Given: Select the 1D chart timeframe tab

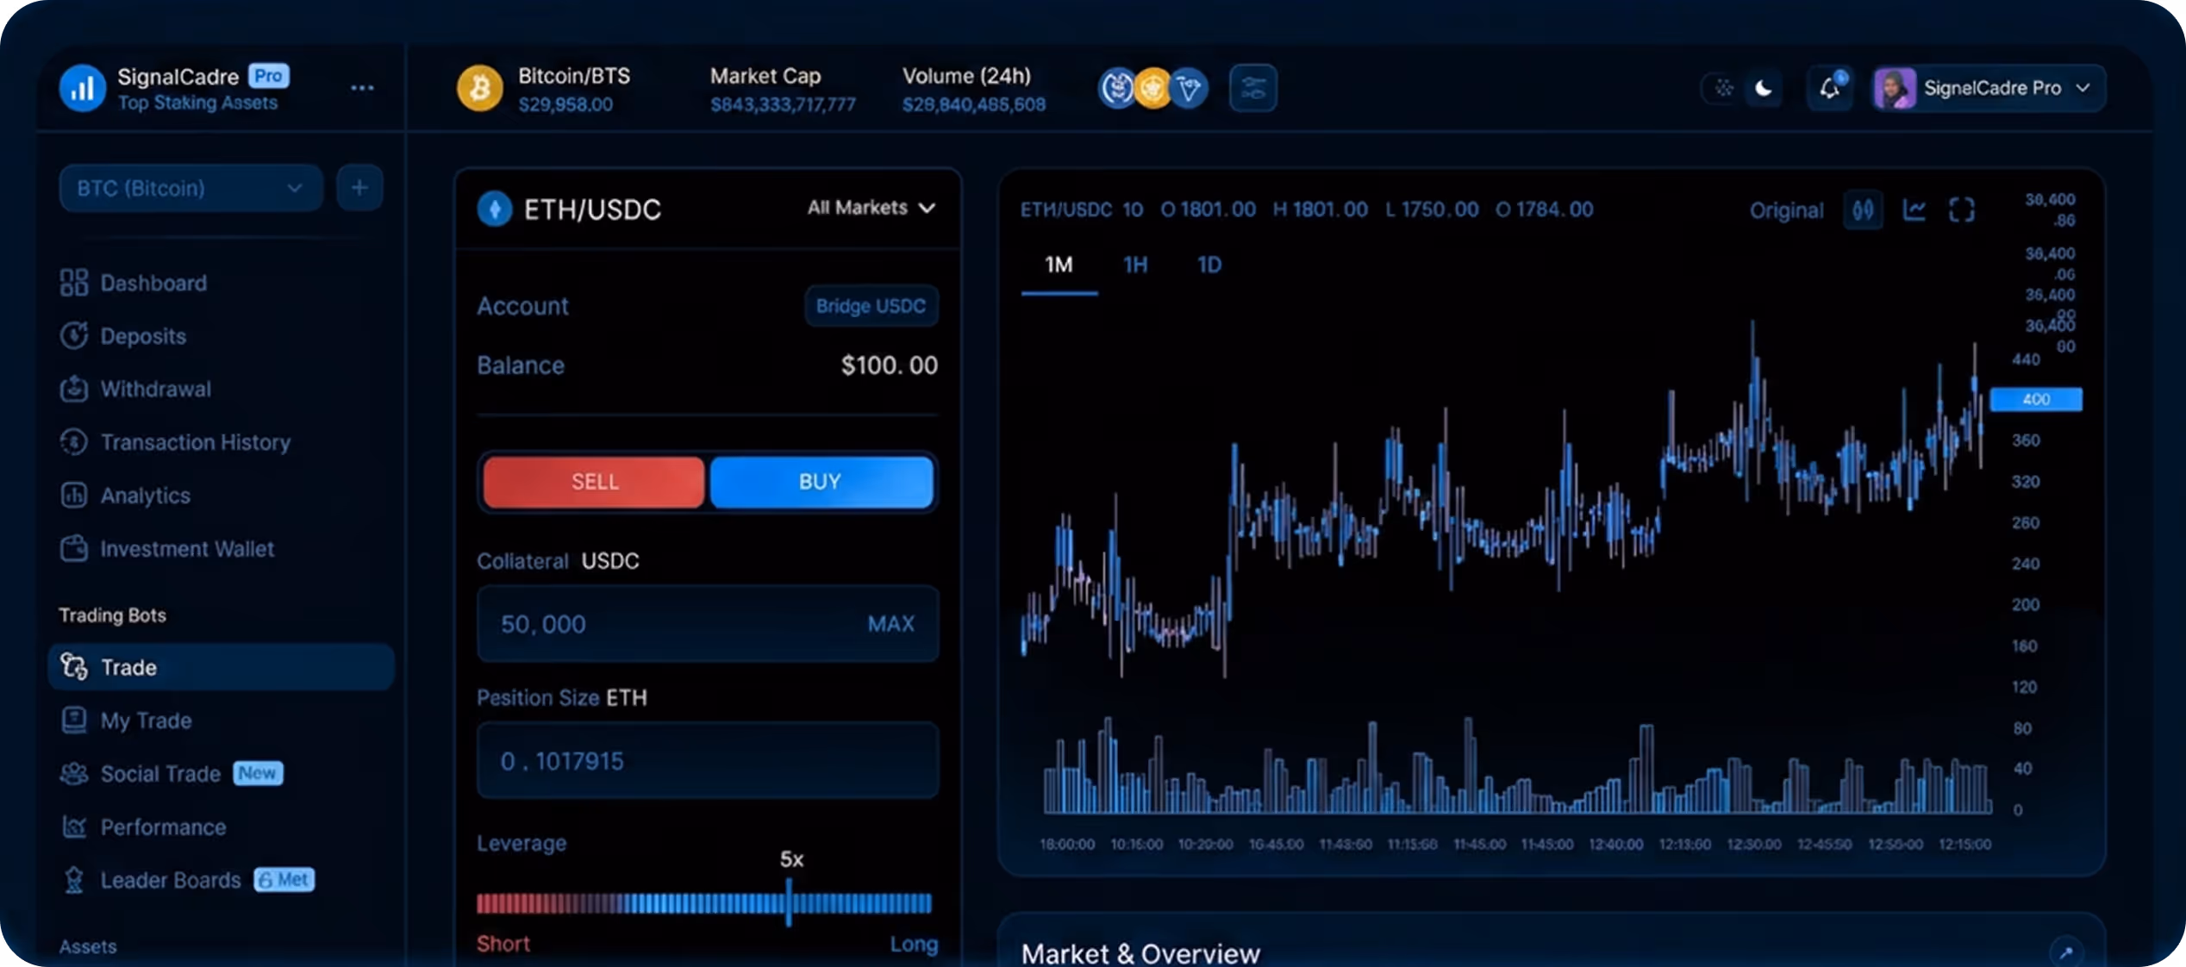Looking at the screenshot, I should click(1209, 265).
